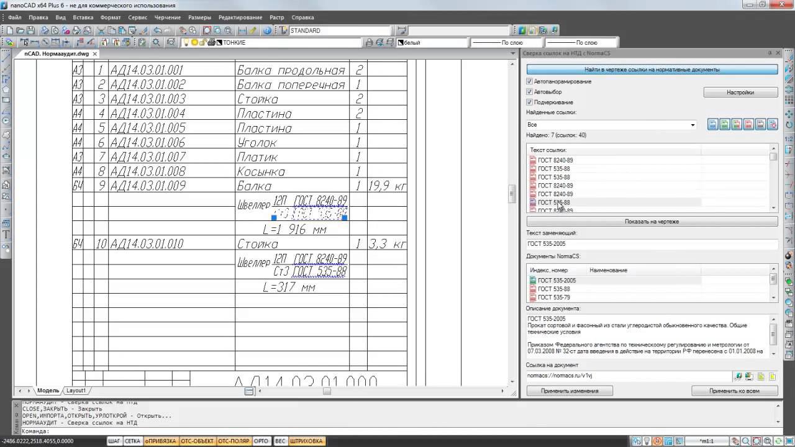Open Настройки in the NormaCS panel
This screenshot has width=795, height=447.
(x=740, y=92)
